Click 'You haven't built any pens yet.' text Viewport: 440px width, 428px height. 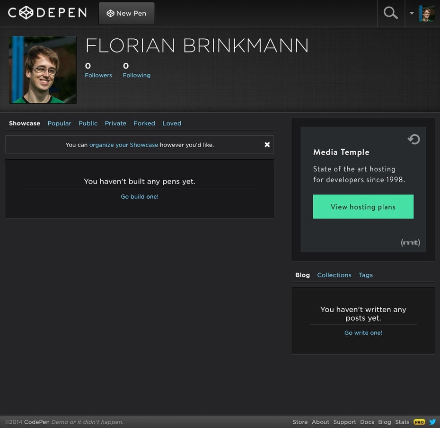click(140, 182)
